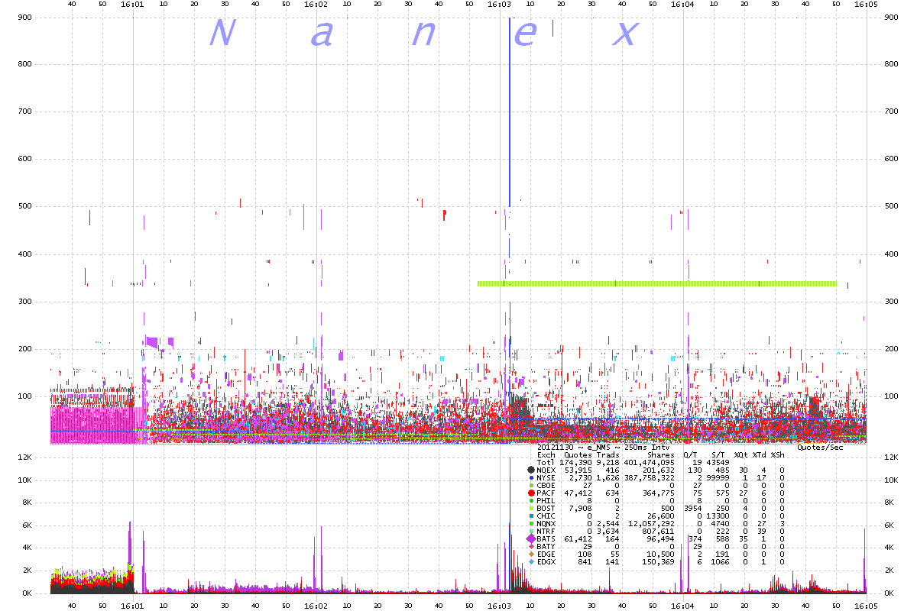The height and width of the screenshot is (611, 917).
Task: Click the Trads column header
Action: click(608, 455)
